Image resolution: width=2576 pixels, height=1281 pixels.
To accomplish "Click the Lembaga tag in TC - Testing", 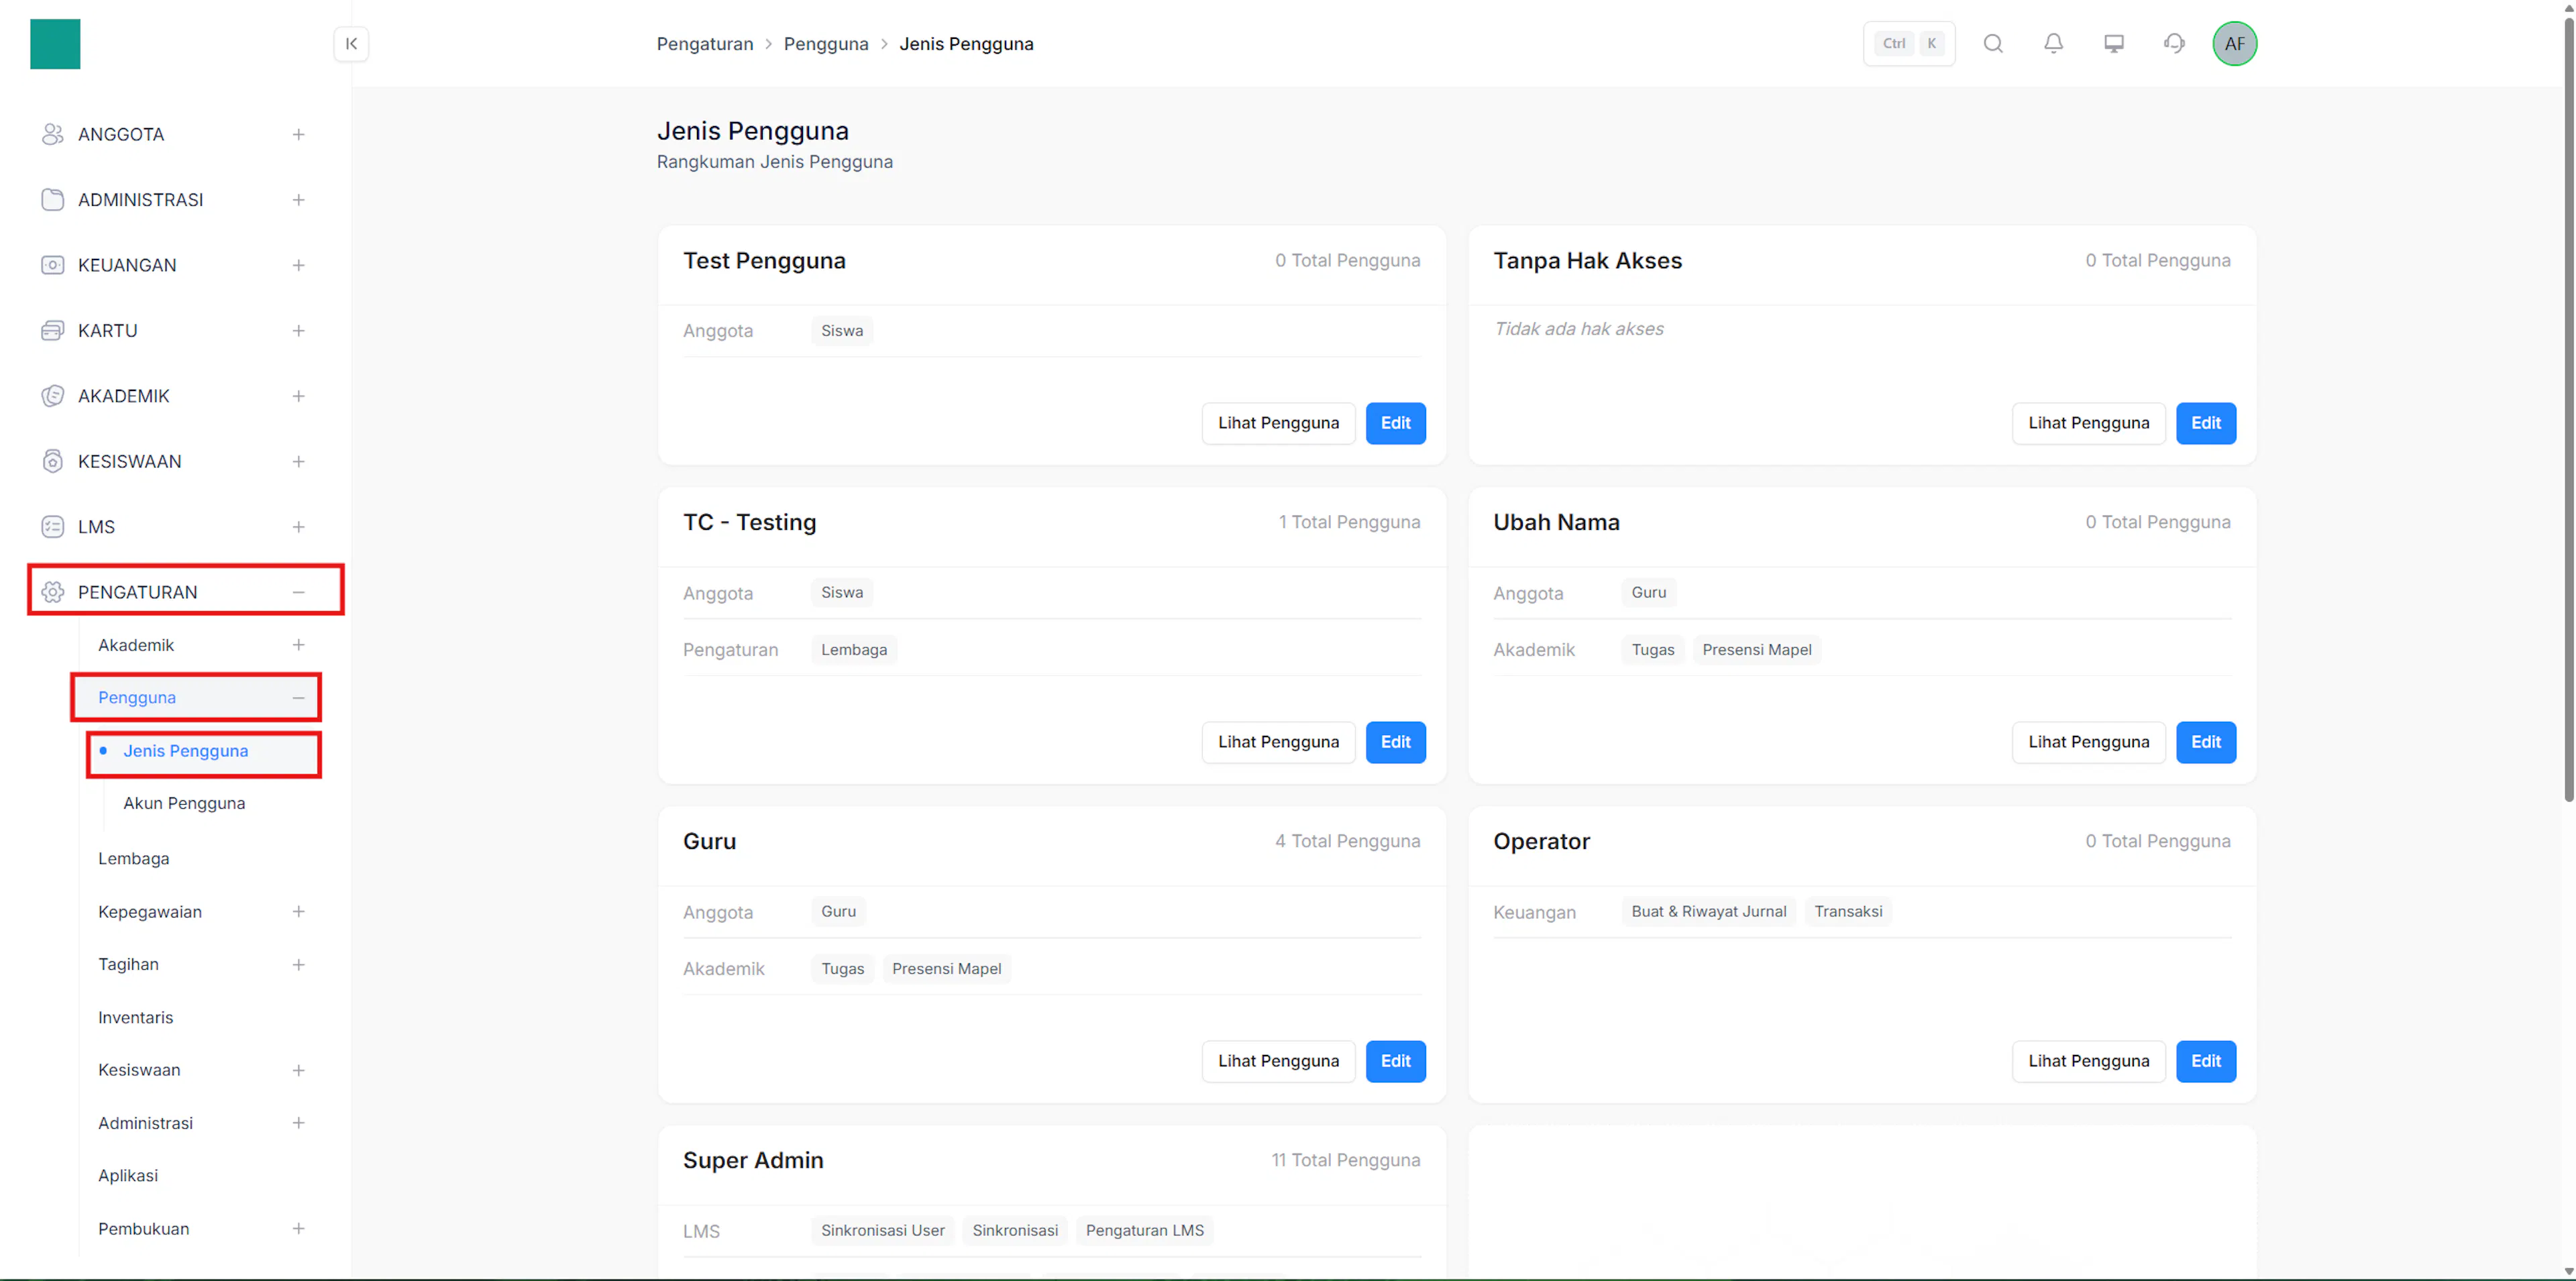I will [x=854, y=650].
